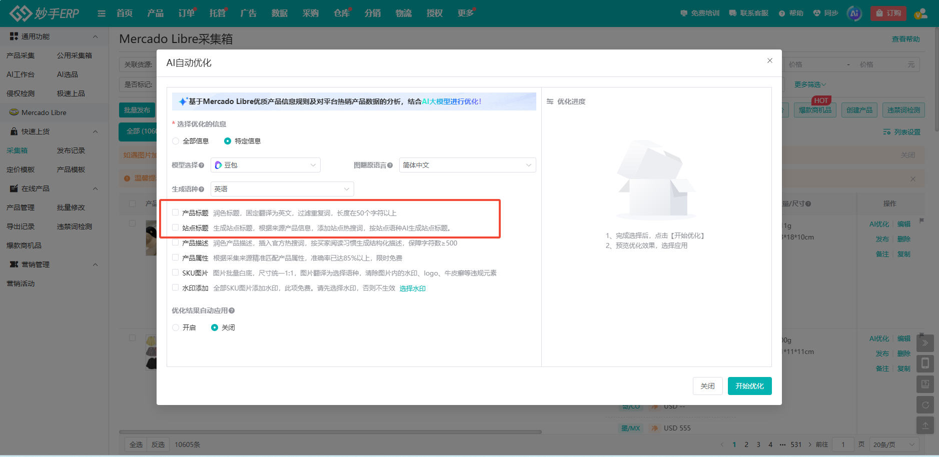Click the 开始优化 button
Screen dimensions: 939x457
tap(749, 386)
